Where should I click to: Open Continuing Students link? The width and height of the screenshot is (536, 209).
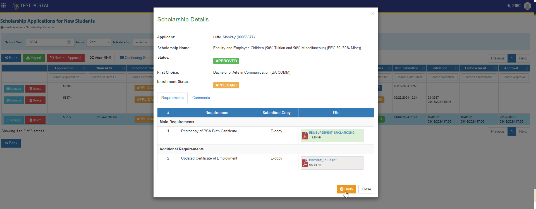pyautogui.click(x=137, y=58)
